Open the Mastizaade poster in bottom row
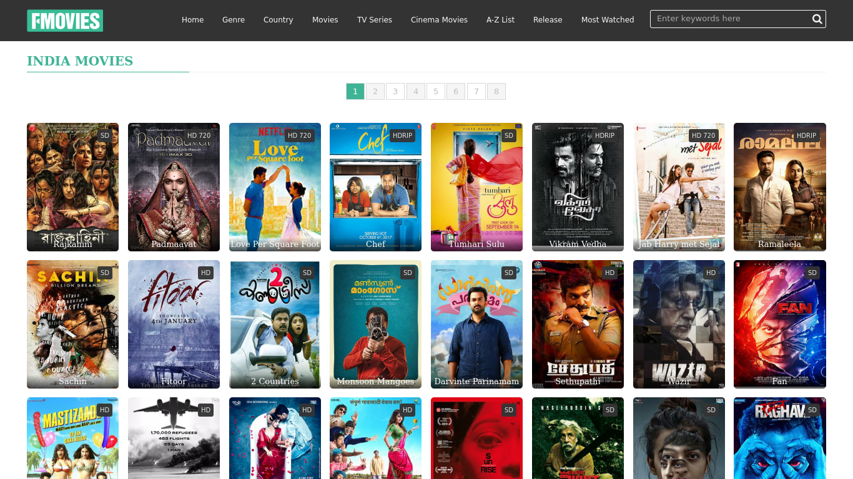 tap(72, 438)
